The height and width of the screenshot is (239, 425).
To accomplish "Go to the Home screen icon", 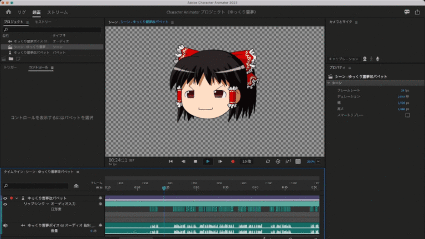I will coord(8,12).
